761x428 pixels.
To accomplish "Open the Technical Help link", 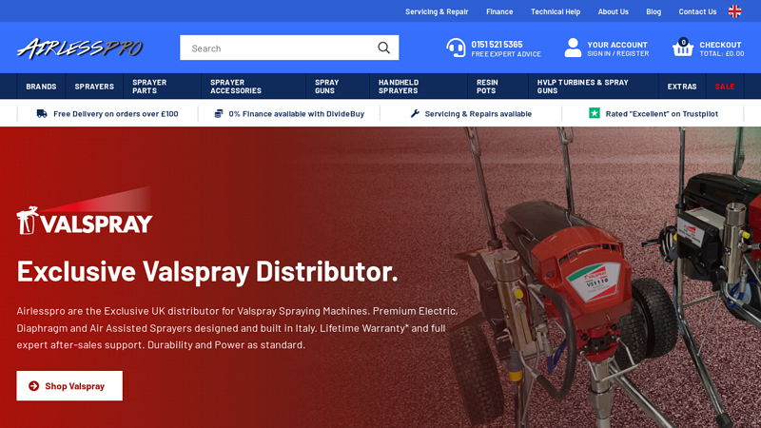I will click(x=556, y=11).
